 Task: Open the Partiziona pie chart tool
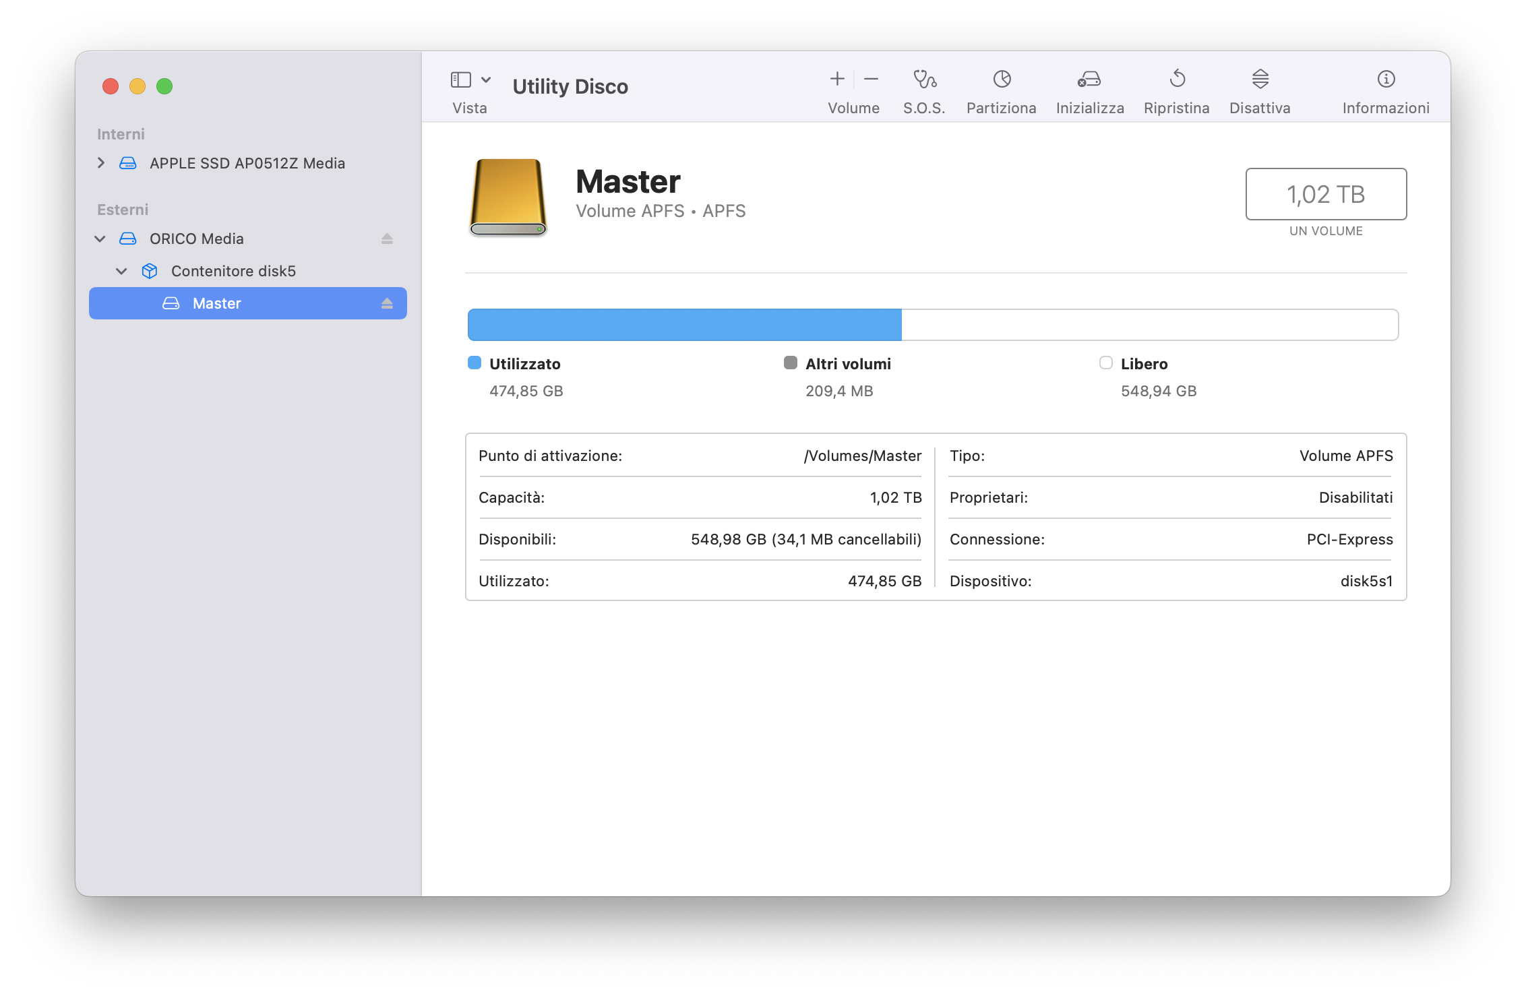tap(1002, 80)
